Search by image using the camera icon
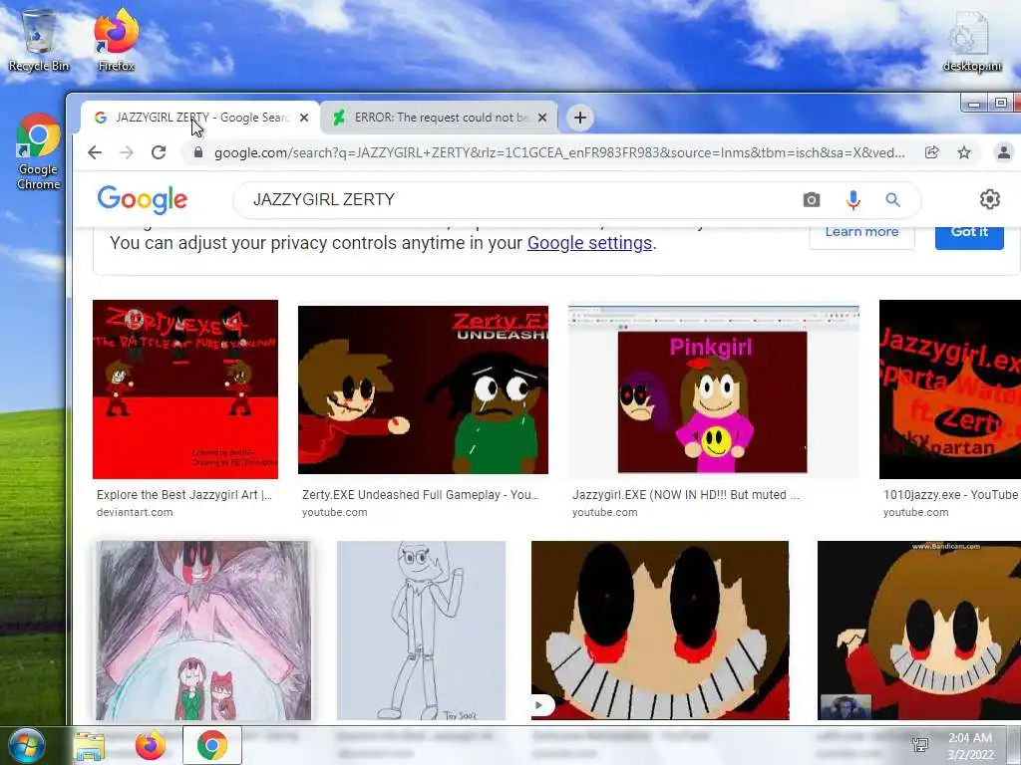 coord(812,199)
